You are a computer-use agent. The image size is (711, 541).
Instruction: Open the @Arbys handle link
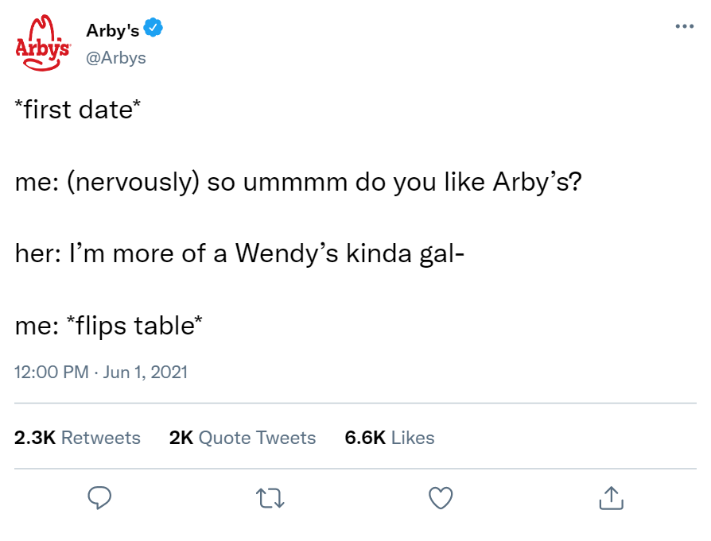click(116, 58)
